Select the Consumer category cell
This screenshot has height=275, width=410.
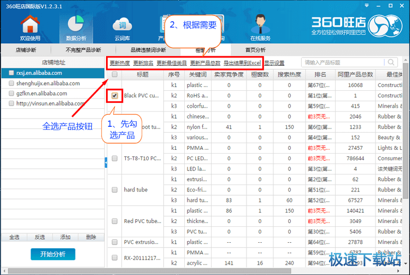click(389, 159)
